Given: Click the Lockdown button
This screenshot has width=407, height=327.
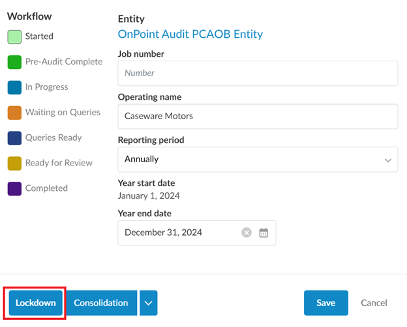Looking at the screenshot, I should [x=36, y=303].
